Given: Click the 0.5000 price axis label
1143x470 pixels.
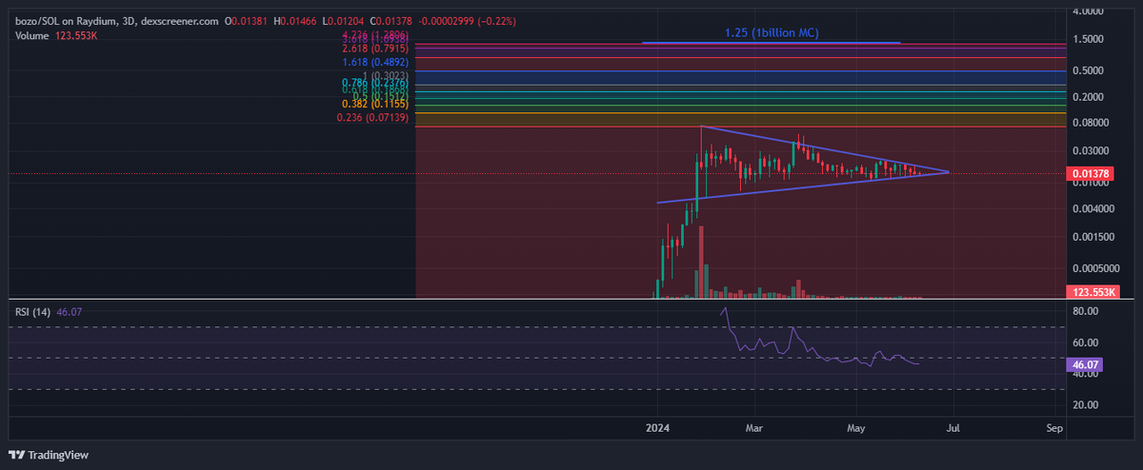Looking at the screenshot, I should click(1088, 70).
